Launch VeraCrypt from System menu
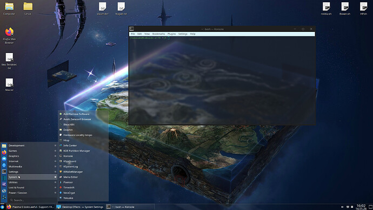This screenshot has width=373, height=210. 83,193
